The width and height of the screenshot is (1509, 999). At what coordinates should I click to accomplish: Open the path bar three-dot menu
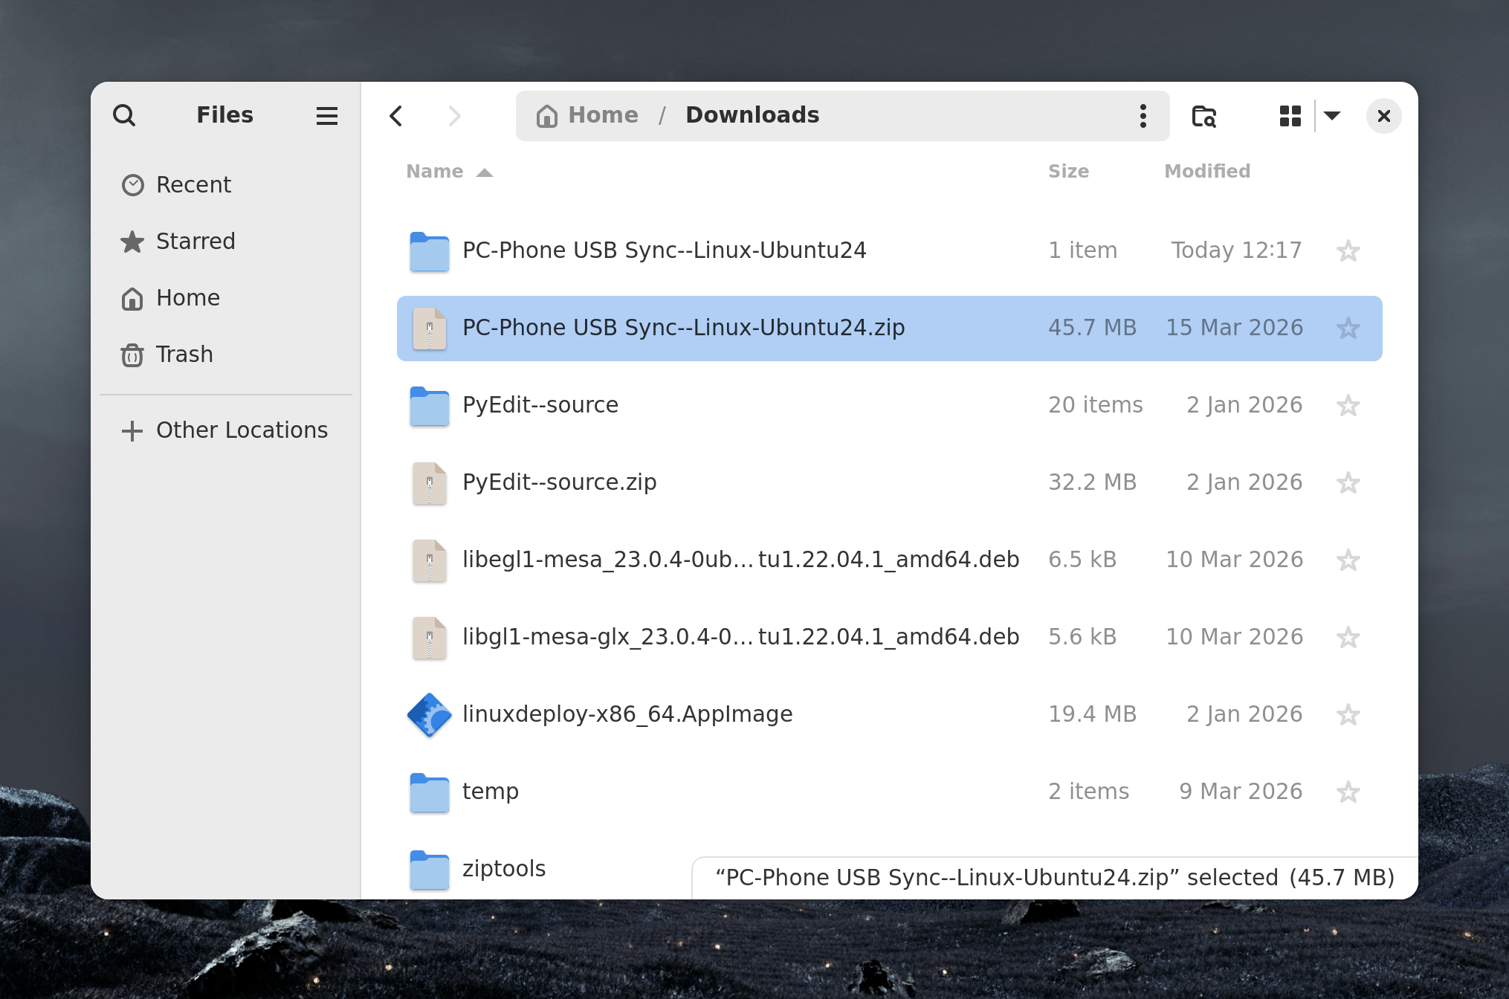(1143, 116)
